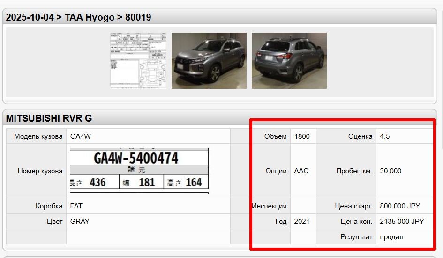Select the mileage value 30 000
Image resolution: width=443 pixels, height=258 pixels.
click(x=390, y=171)
